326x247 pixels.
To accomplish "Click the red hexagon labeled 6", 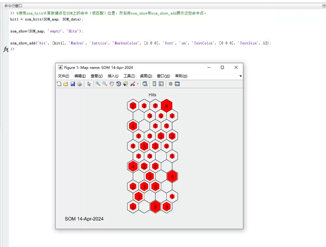I will click(x=167, y=106).
